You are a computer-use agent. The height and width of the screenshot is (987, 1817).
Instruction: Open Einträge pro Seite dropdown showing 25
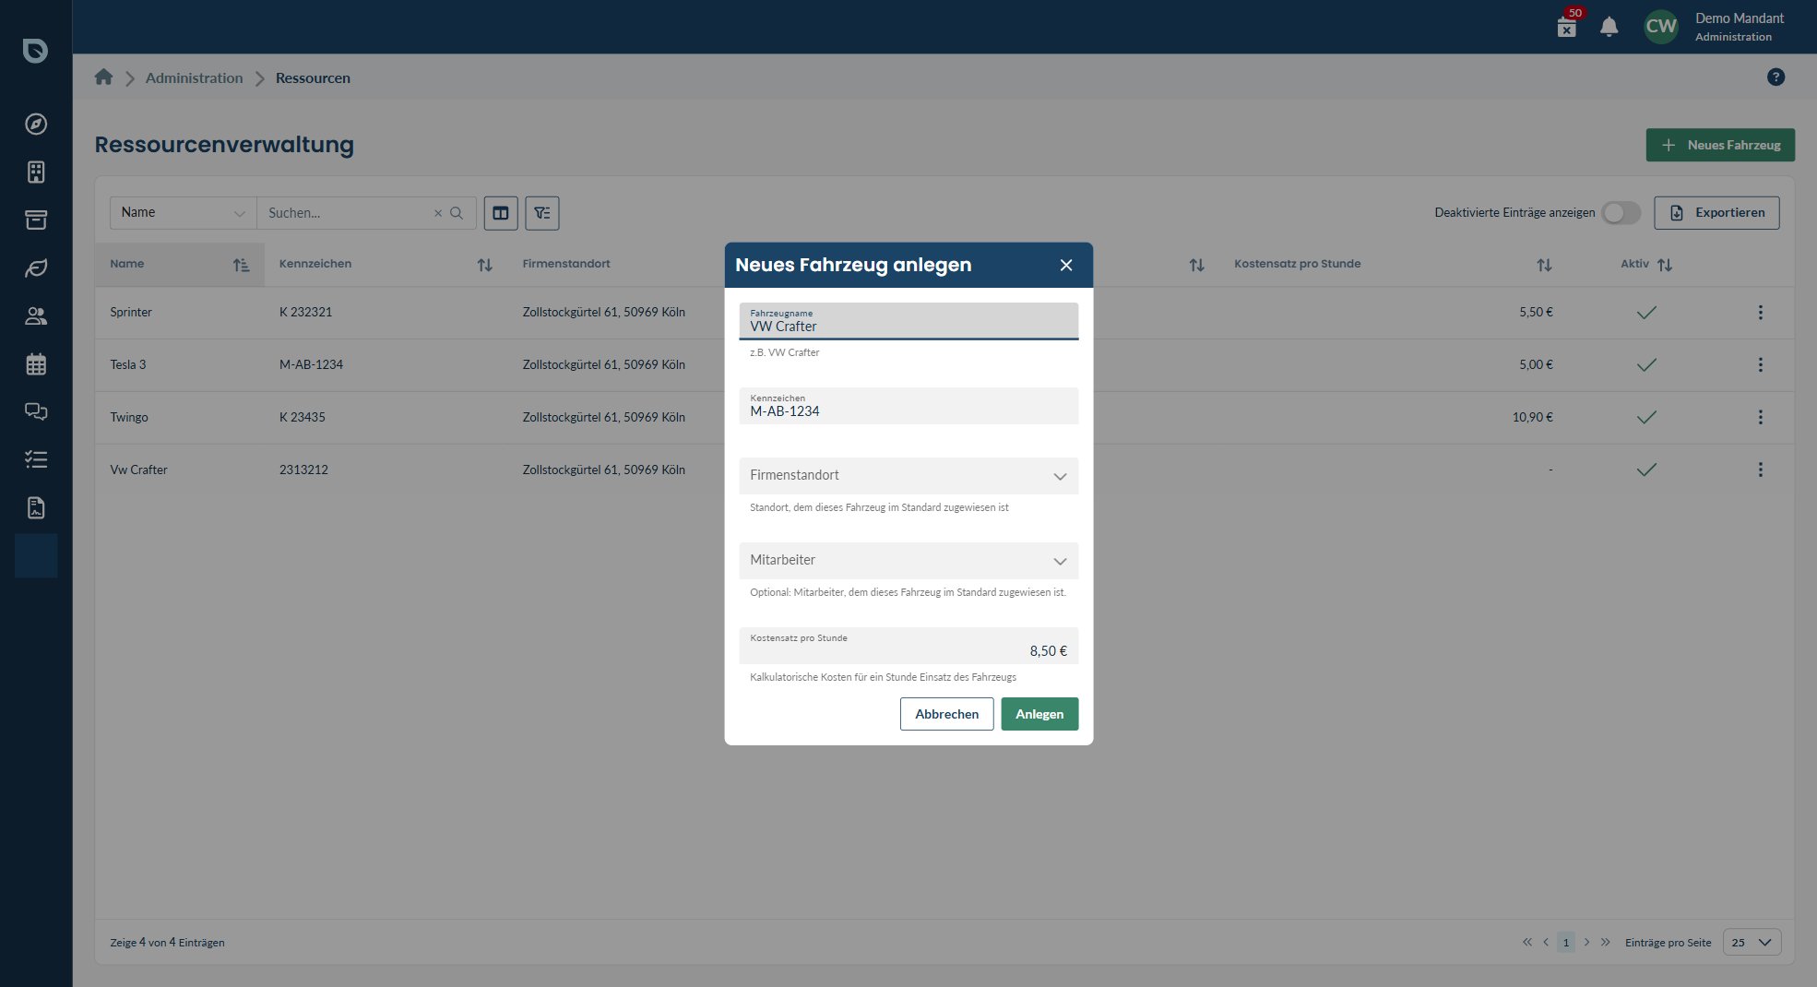[1751, 943]
